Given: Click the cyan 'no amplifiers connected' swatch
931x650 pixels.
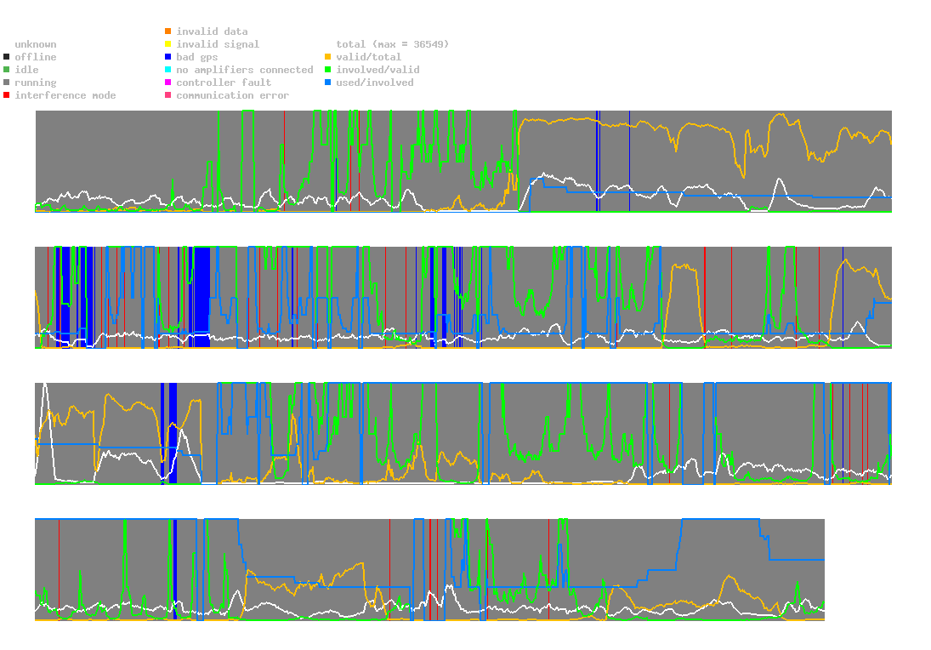Looking at the screenshot, I should (x=168, y=70).
